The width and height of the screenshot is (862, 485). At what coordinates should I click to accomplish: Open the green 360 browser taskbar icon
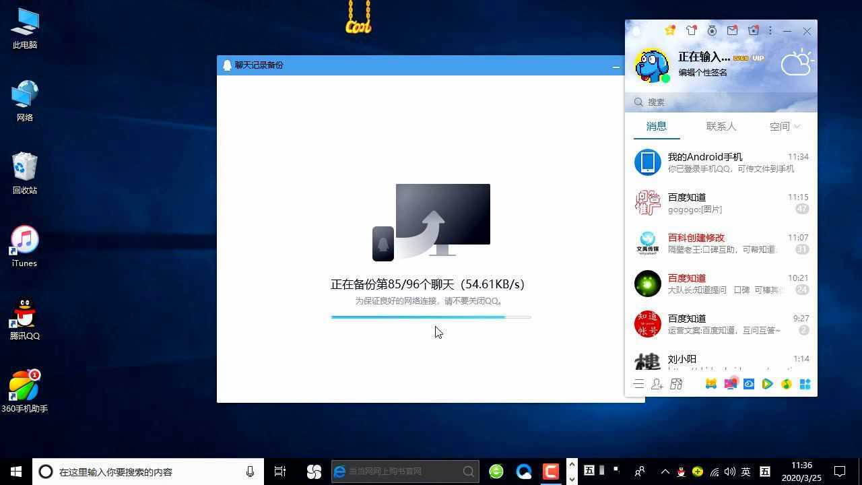496,472
